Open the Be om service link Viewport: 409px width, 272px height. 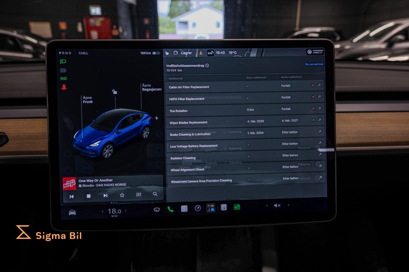pyautogui.click(x=314, y=64)
